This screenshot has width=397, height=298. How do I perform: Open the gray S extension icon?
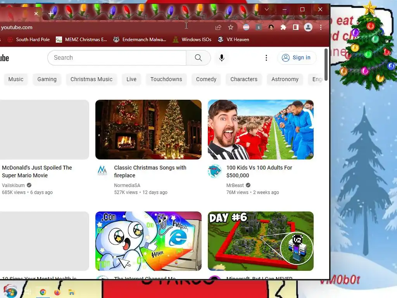[x=259, y=28]
